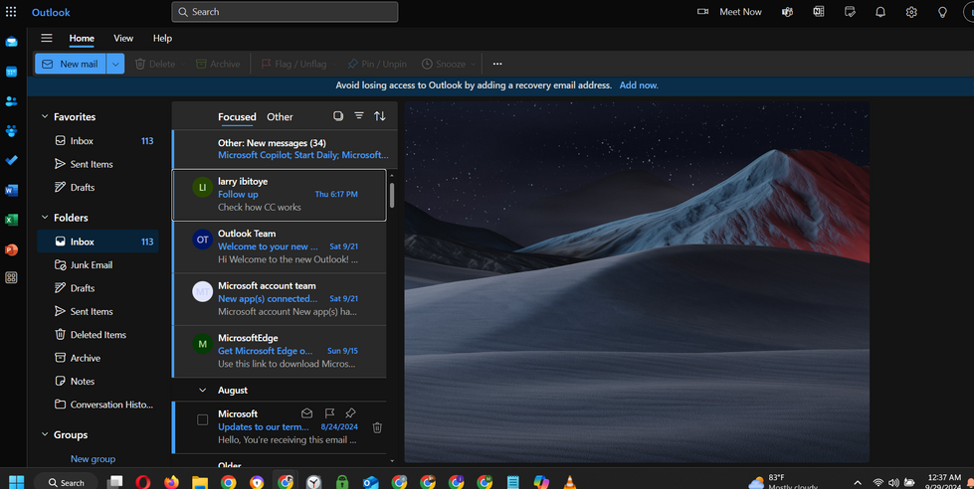Launch Excel from the app rail
The height and width of the screenshot is (489, 974).
11,220
